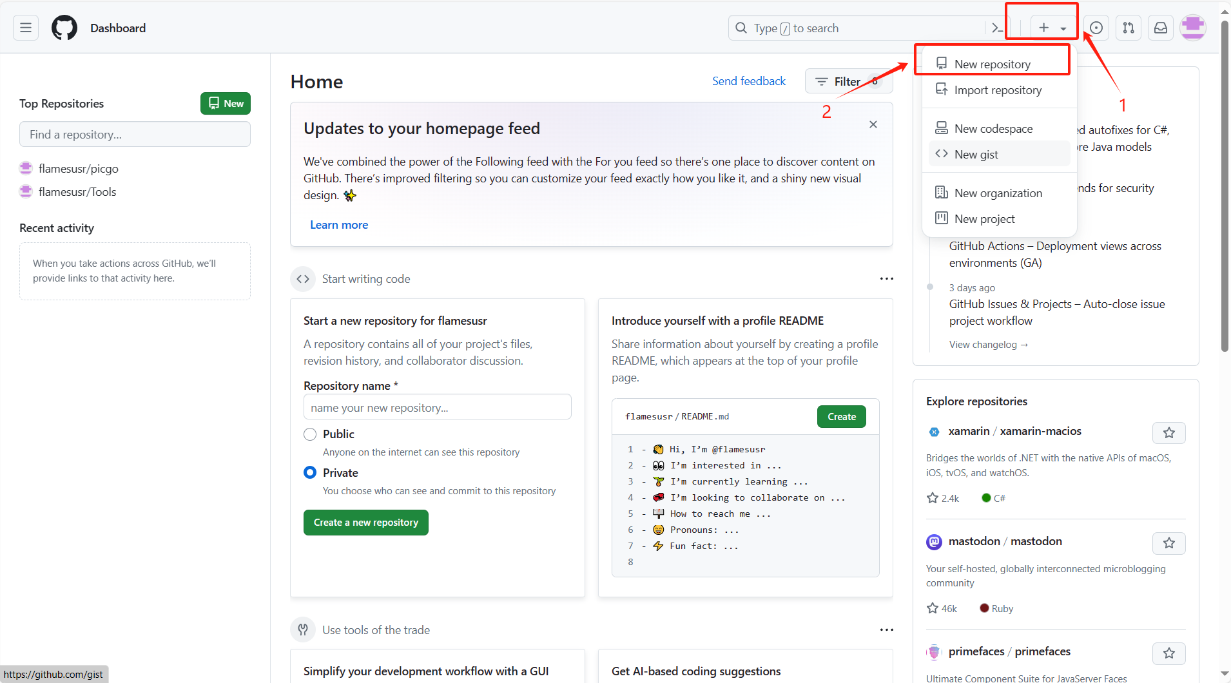Click the search magnifier icon

point(741,28)
